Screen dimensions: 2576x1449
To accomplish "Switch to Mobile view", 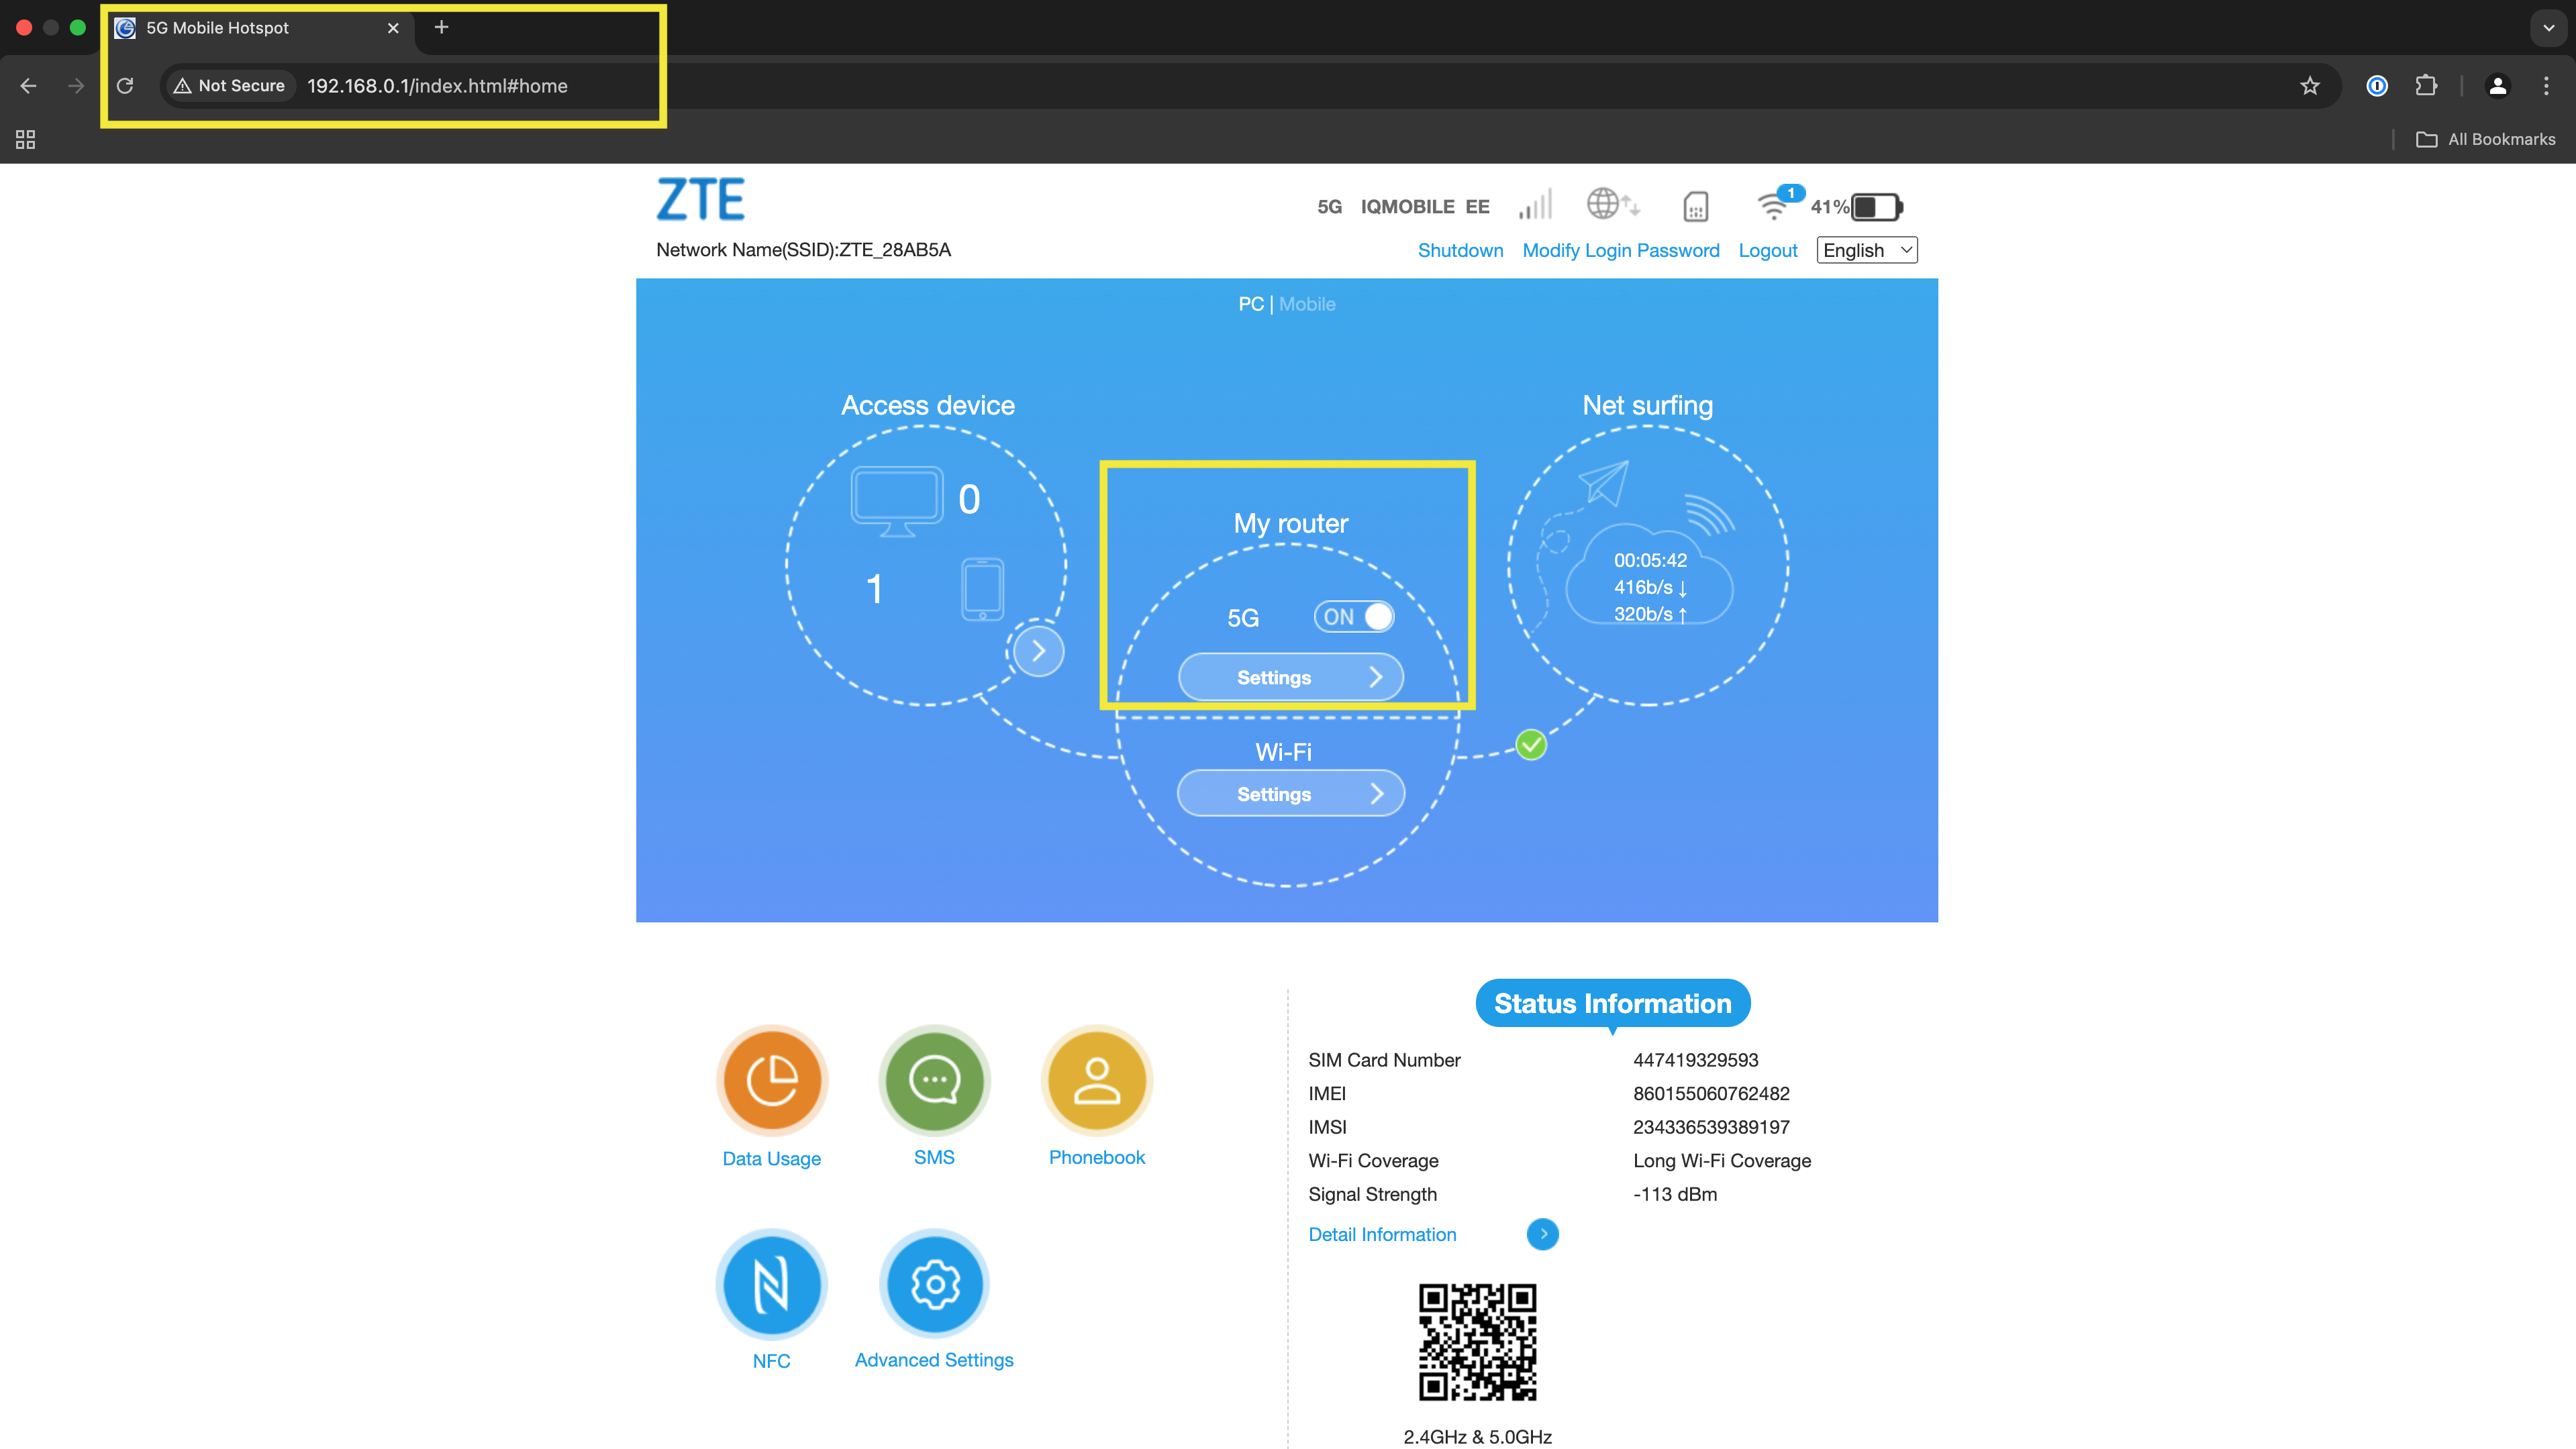I will (x=1307, y=304).
